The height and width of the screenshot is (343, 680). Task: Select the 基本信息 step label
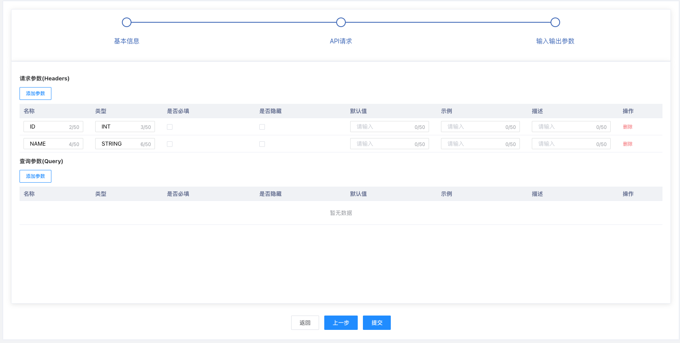(x=127, y=41)
